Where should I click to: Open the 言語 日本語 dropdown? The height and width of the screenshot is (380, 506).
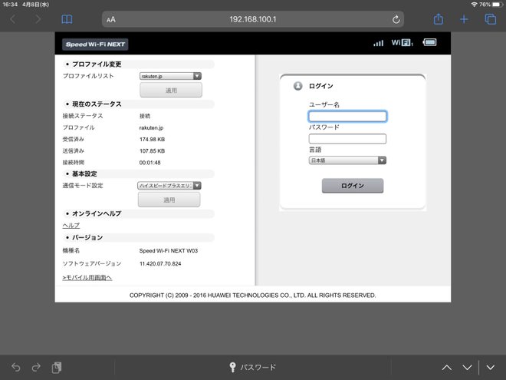347,160
